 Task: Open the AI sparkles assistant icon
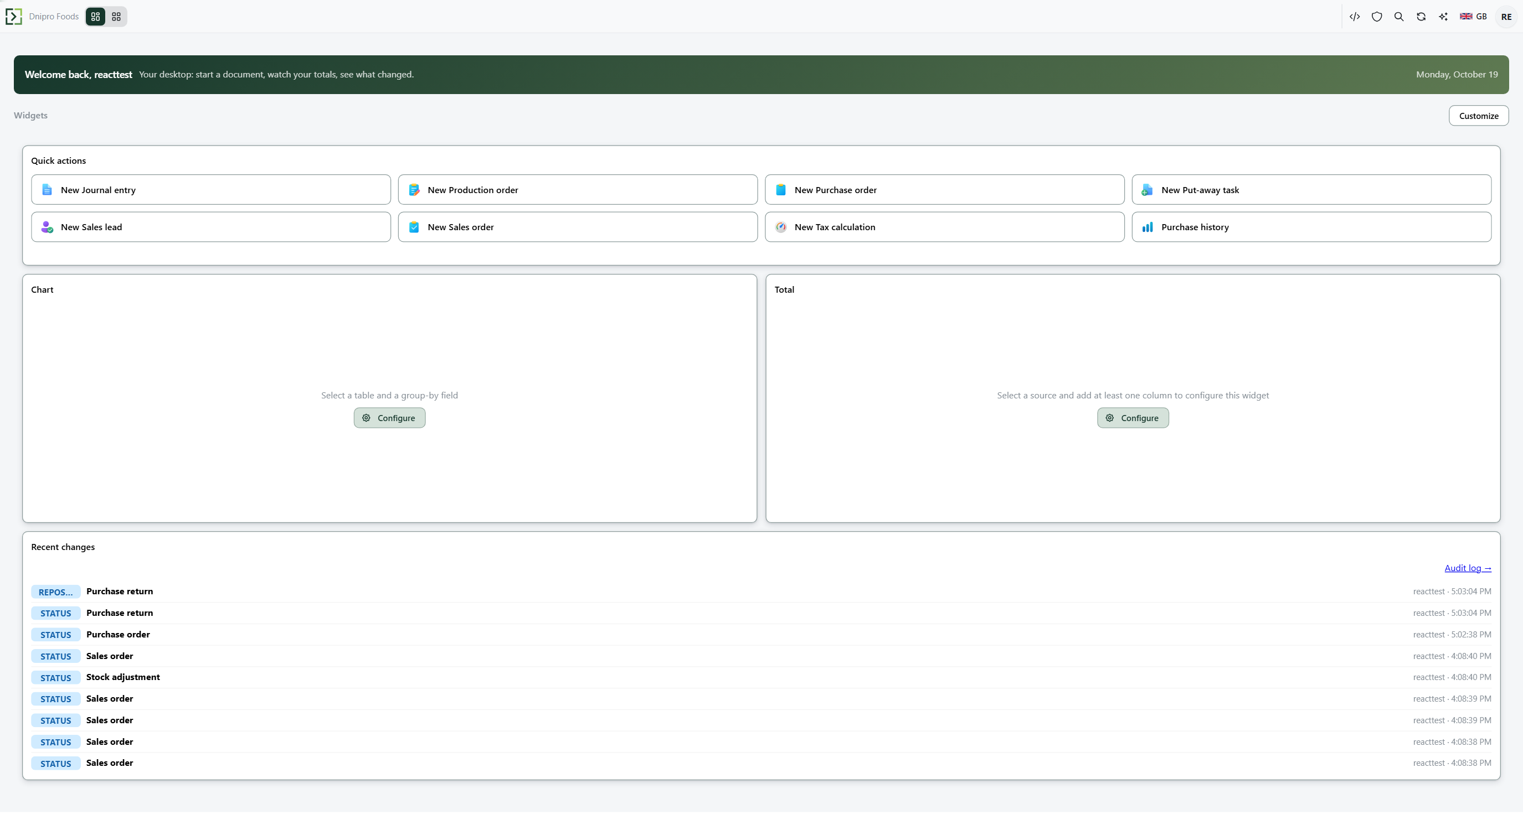click(x=1443, y=17)
